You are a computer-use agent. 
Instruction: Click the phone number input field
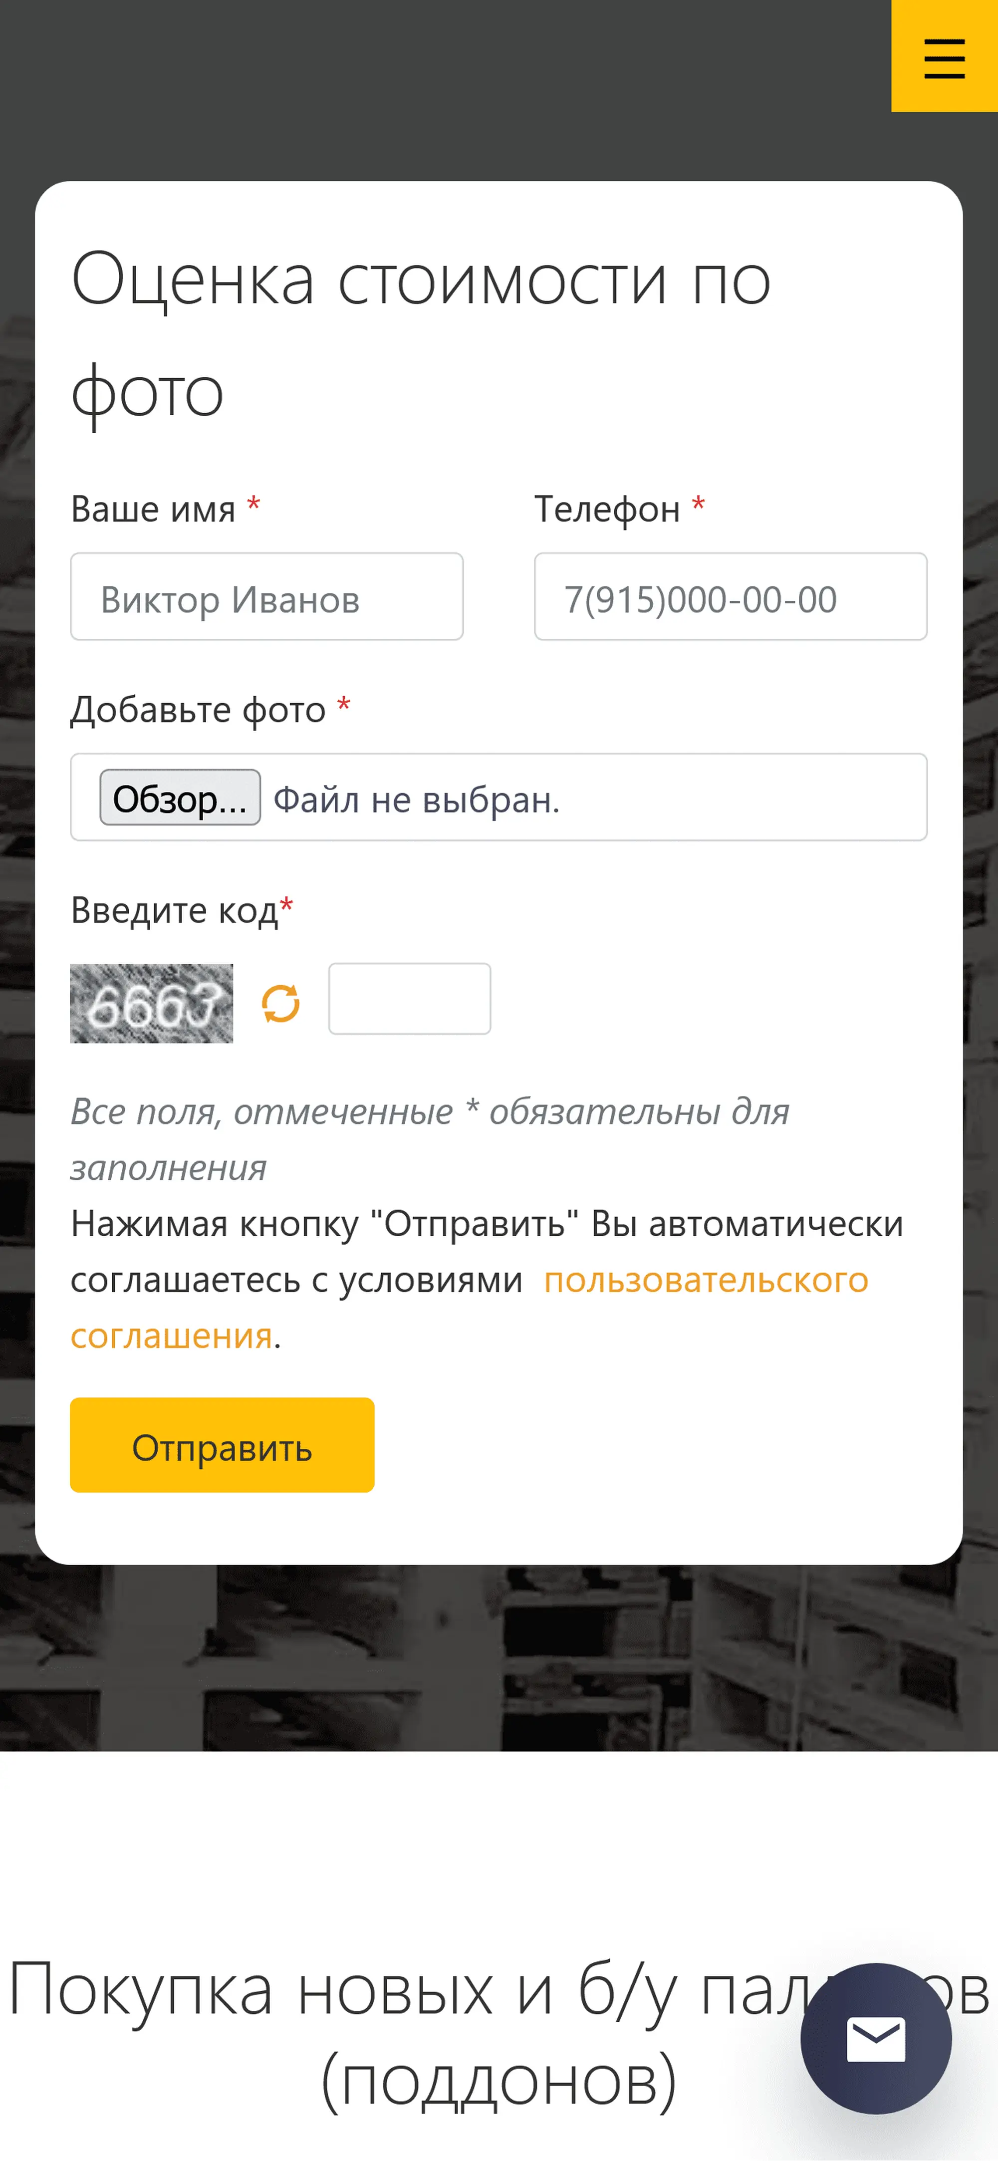[730, 597]
